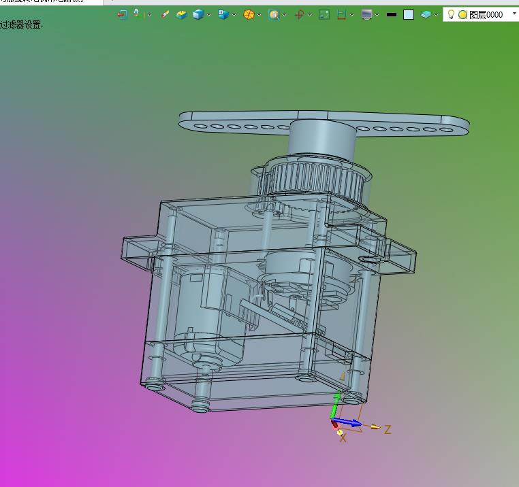
Task: Expand the dropdown beside the orange sphere icon
Action: [259, 15]
